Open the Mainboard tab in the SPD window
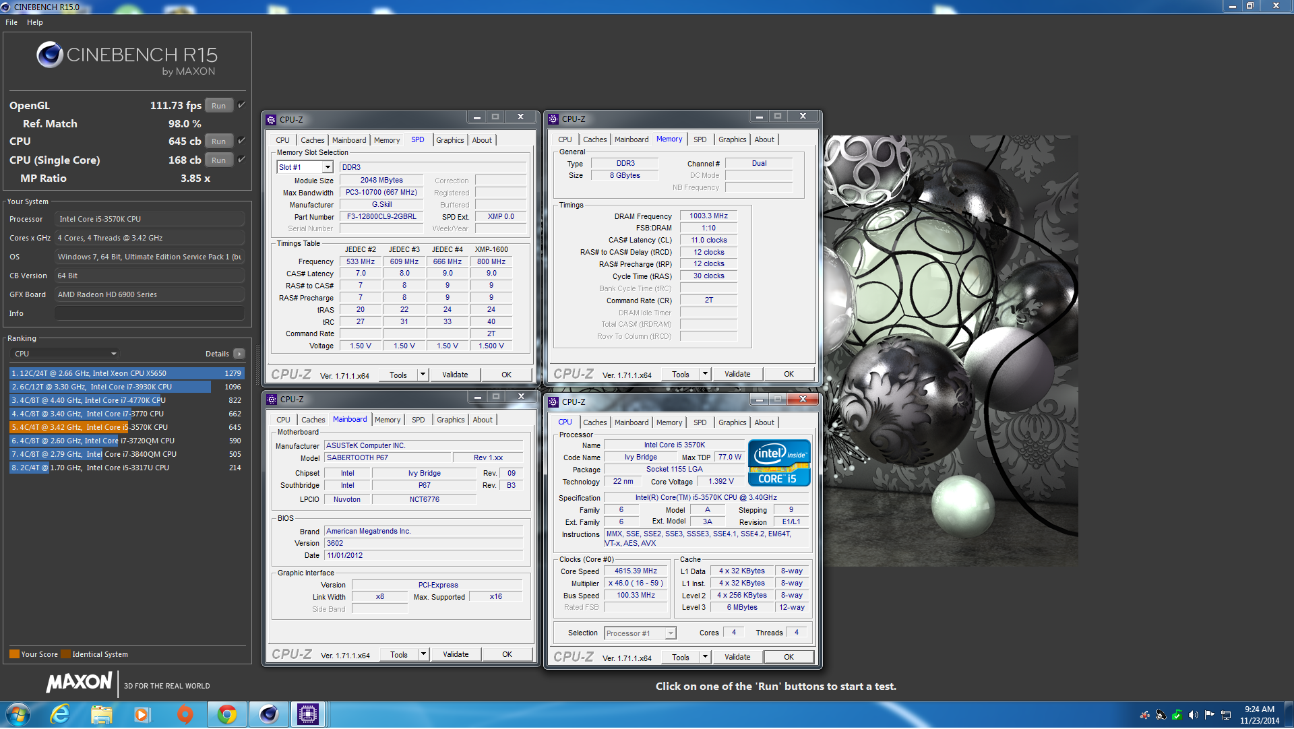 pos(349,140)
